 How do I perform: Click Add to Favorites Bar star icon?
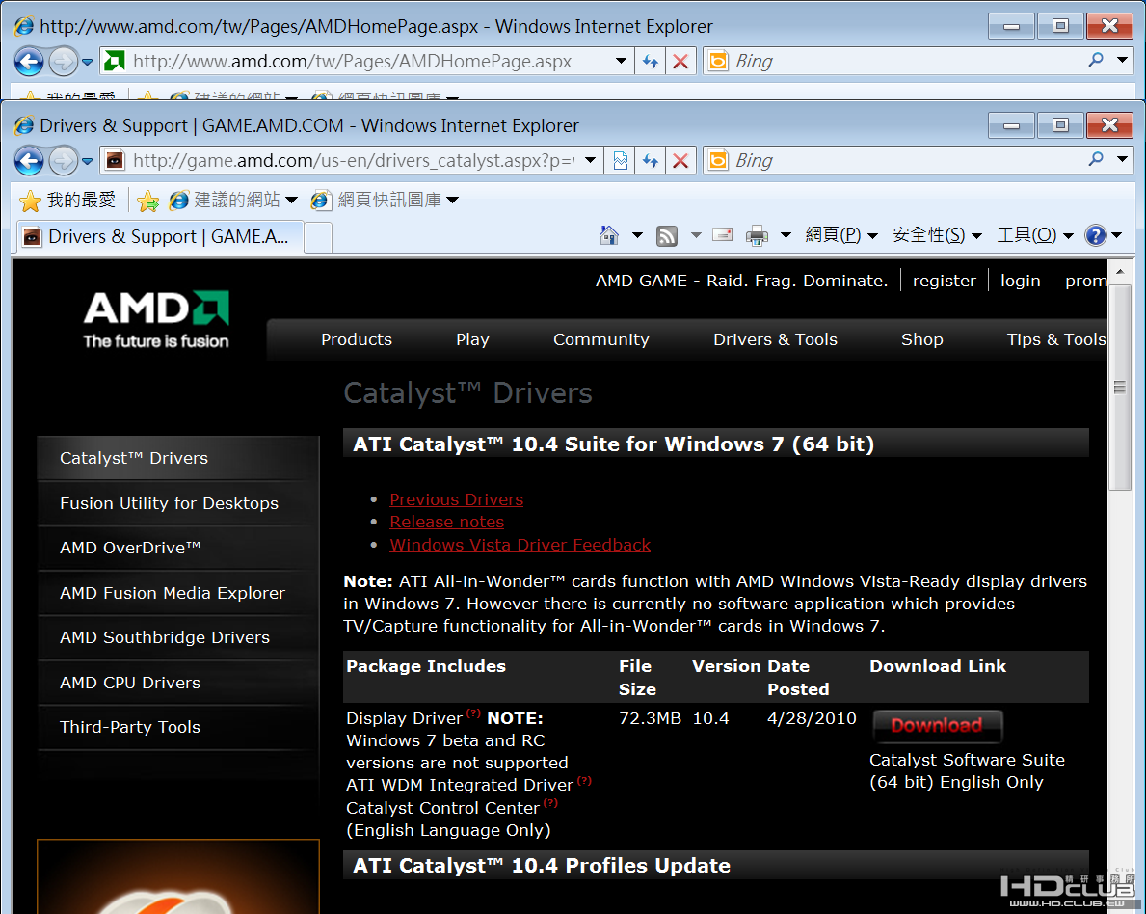point(147,201)
